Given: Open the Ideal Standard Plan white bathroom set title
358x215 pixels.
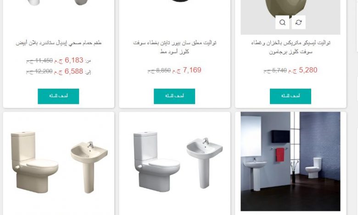Looking at the screenshot, I should (58, 43).
